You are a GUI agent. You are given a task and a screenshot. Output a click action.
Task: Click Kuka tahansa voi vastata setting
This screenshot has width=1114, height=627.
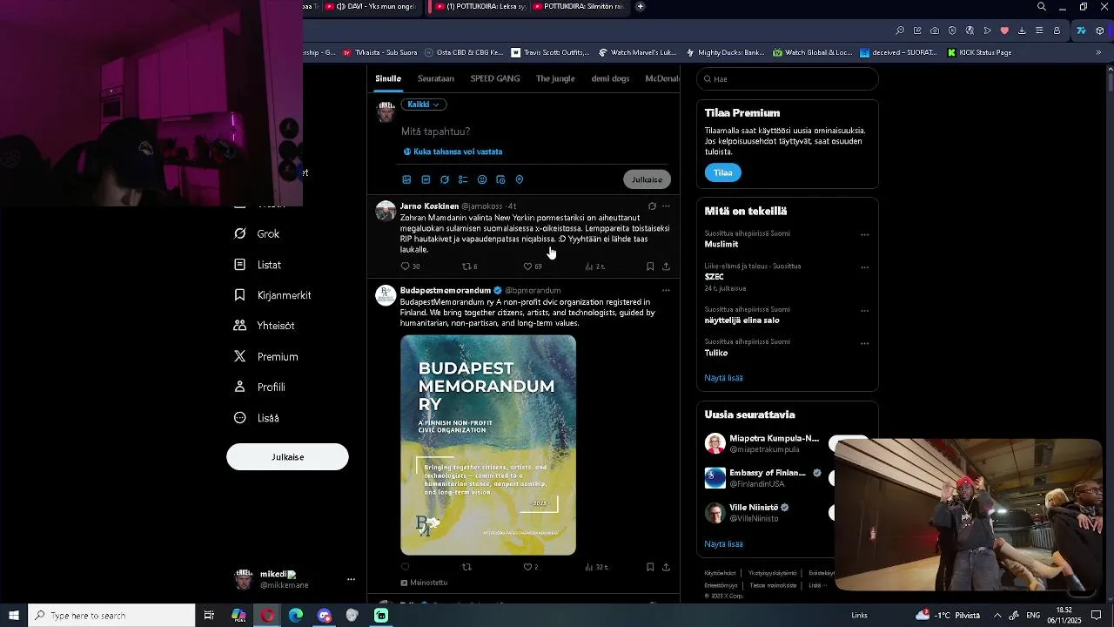click(x=453, y=152)
